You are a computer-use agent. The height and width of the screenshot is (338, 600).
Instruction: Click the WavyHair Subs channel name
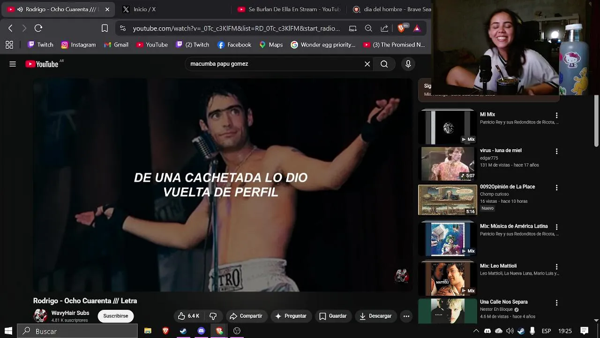tap(70, 313)
